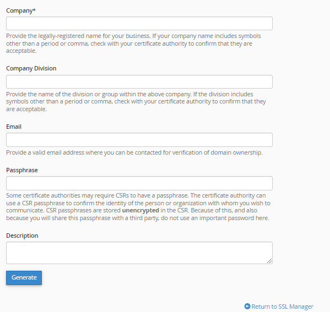Click the CSR passphrase explanation paragraph
This screenshot has height=312, width=330.
click(x=138, y=207)
